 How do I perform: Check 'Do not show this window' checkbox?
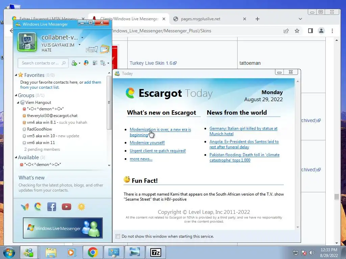pyautogui.click(x=118, y=236)
